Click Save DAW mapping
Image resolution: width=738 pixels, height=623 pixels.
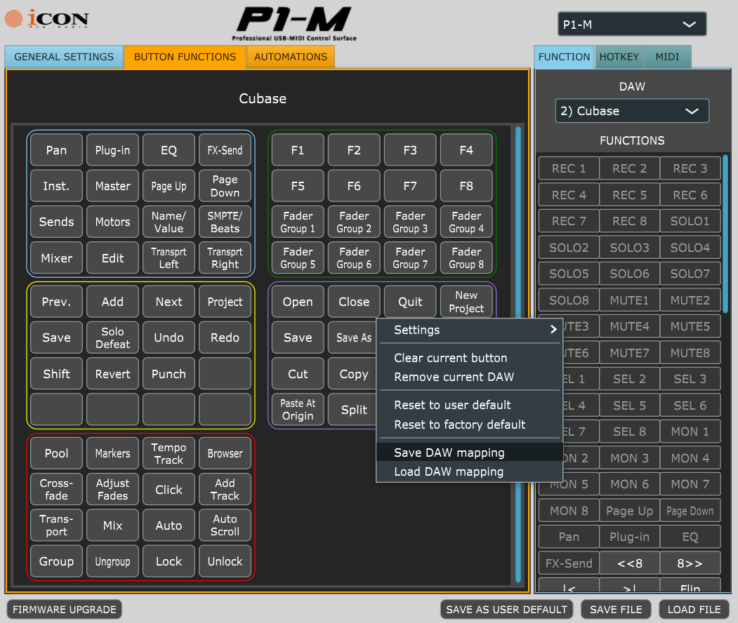(469, 453)
